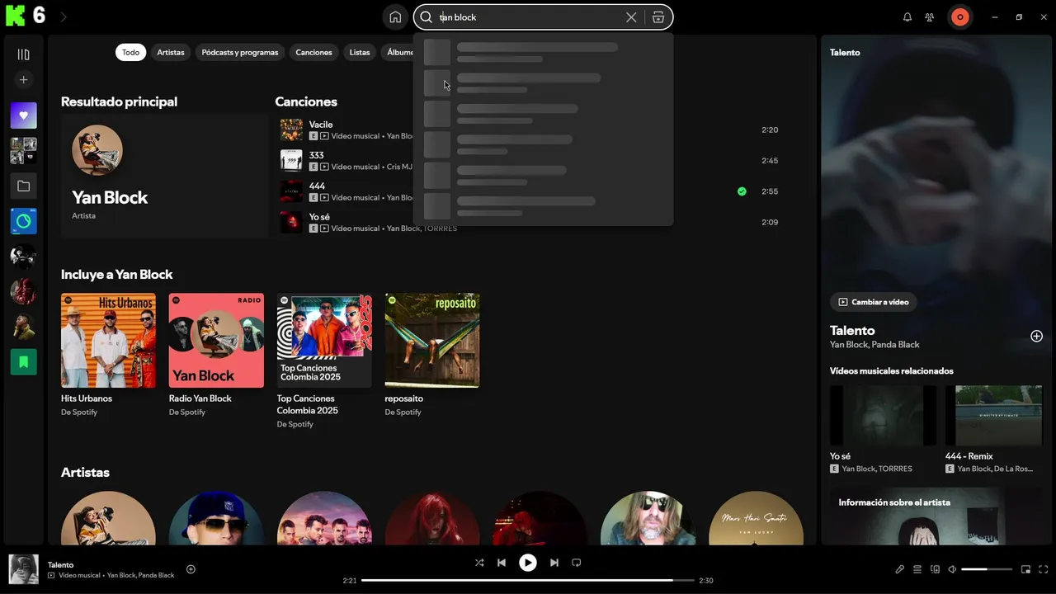The width and height of the screenshot is (1056, 594).
Task: Open the blue circle playlist in sidebar
Action: tap(23, 221)
